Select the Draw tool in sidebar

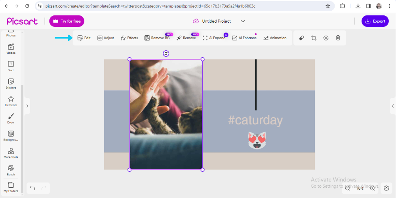tap(11, 118)
